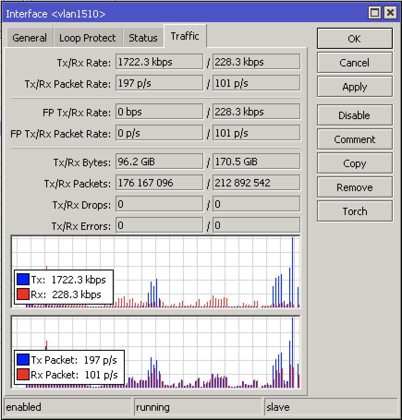Click the Rx Packet: 101 p/s legend text

(74, 375)
